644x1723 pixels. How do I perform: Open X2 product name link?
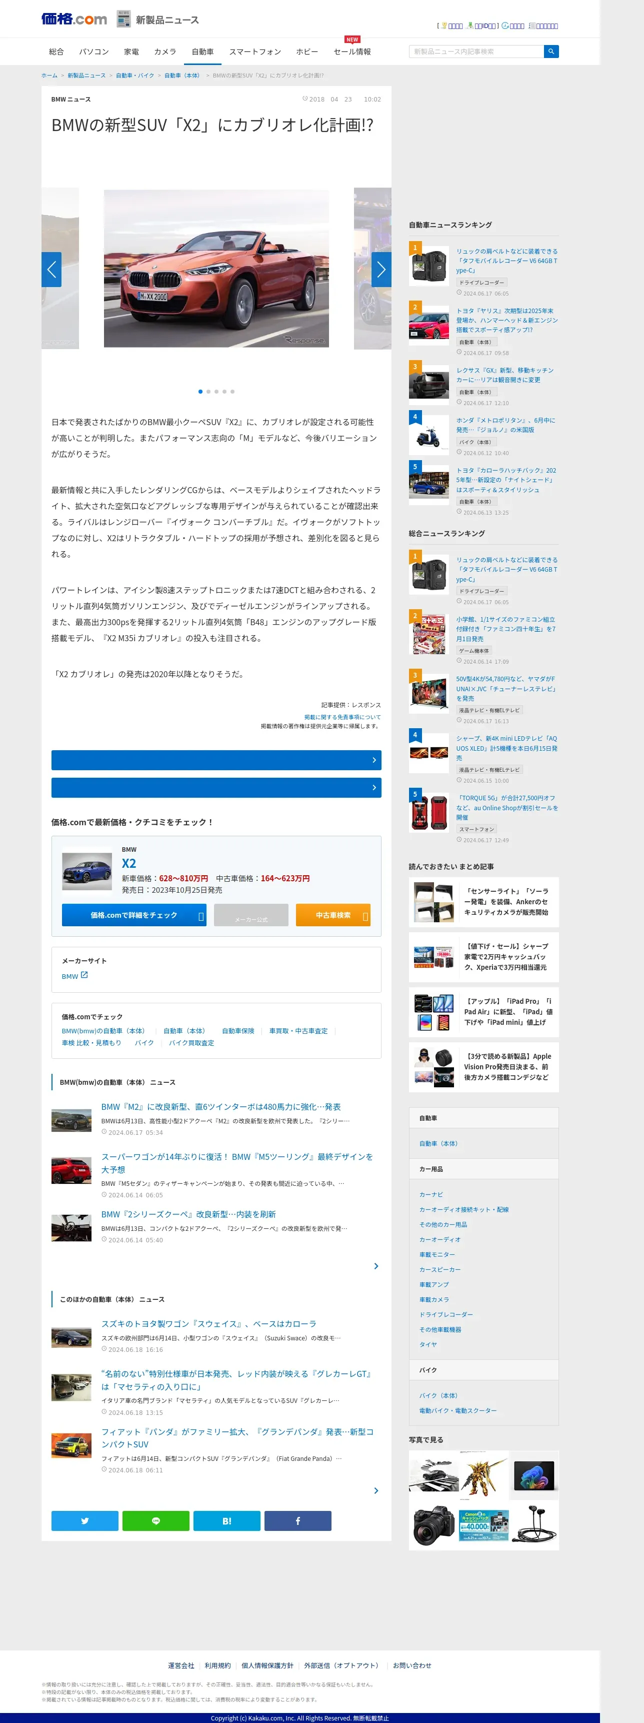(129, 864)
